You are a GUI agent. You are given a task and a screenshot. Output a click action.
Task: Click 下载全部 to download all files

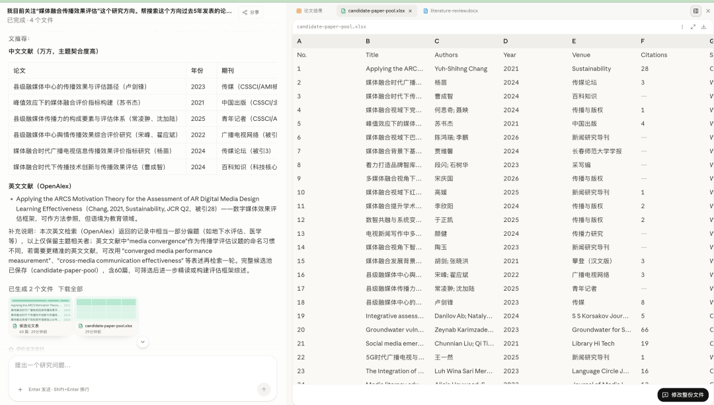[70, 289]
